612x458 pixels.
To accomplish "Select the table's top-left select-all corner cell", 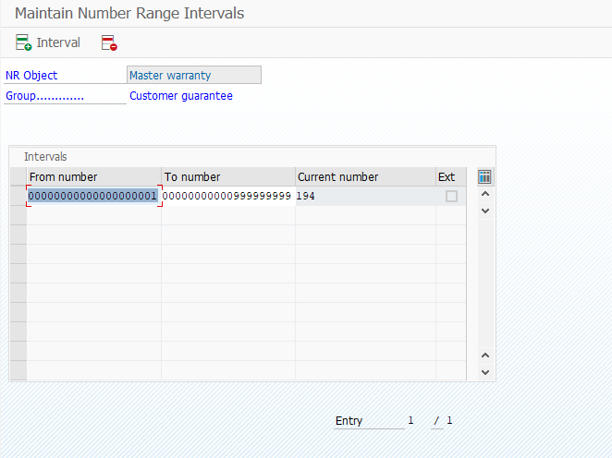I will (x=18, y=177).
